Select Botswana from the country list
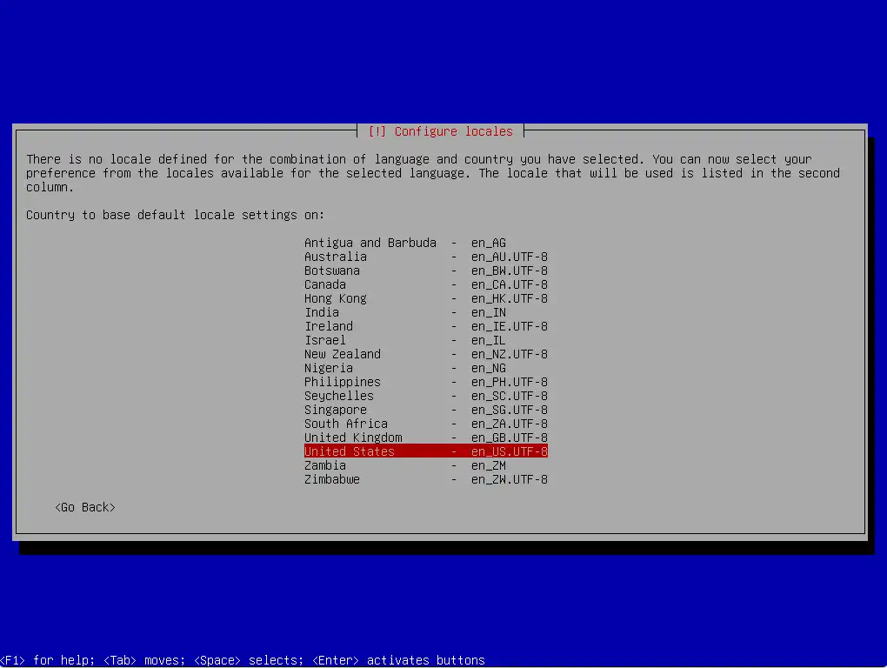This screenshot has width=887, height=668. tap(425, 271)
